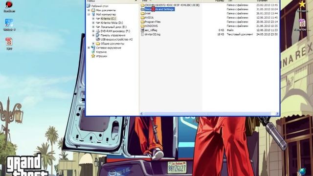The width and height of the screenshot is (313, 176).
Task: Select the folder icon of the {DCD48218...} entry
Action: 142,5
